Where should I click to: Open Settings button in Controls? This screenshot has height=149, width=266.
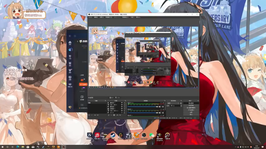click(191, 112)
